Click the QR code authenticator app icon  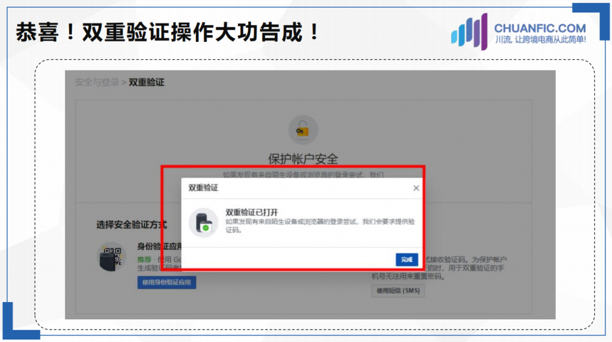112,257
